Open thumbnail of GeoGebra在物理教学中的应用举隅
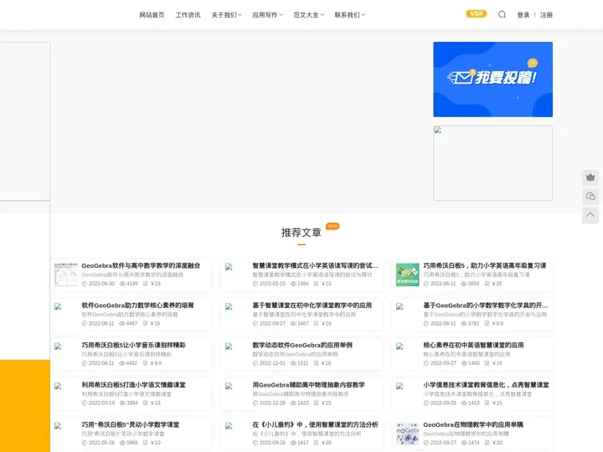The image size is (603, 452). [408, 434]
